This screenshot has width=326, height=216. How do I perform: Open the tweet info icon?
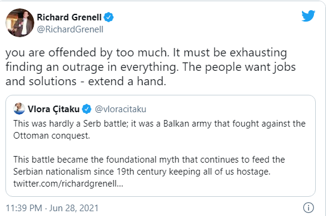309,208
